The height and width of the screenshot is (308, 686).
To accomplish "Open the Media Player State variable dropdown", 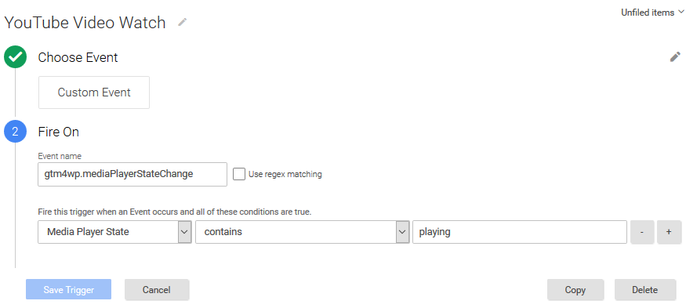I will point(114,232).
